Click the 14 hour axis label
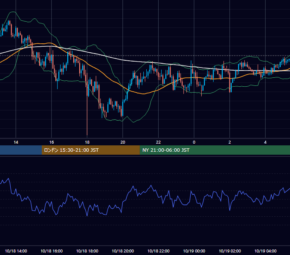The image size is (290, 255). click(x=16, y=142)
